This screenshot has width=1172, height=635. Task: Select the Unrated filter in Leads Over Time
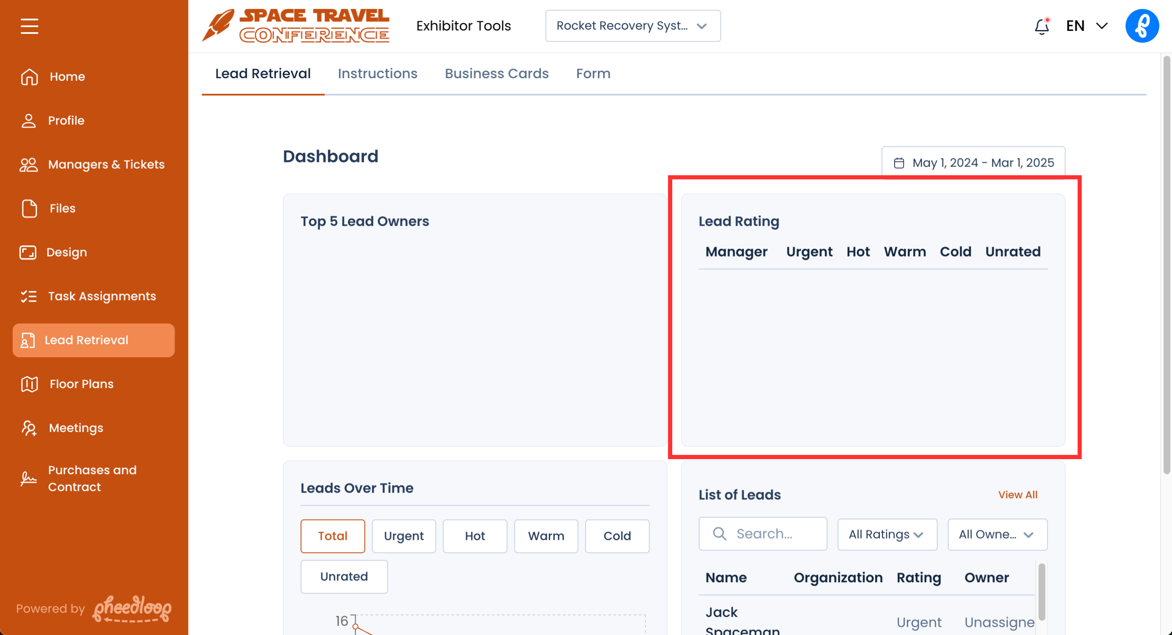click(344, 577)
